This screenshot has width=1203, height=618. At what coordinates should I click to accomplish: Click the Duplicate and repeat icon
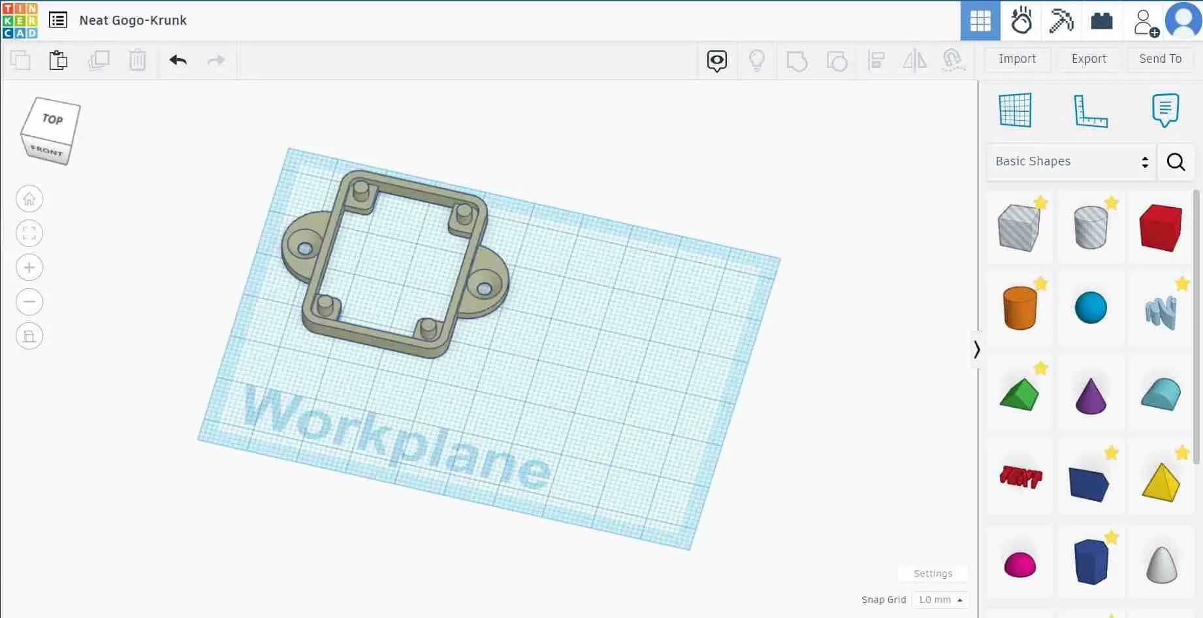point(99,60)
